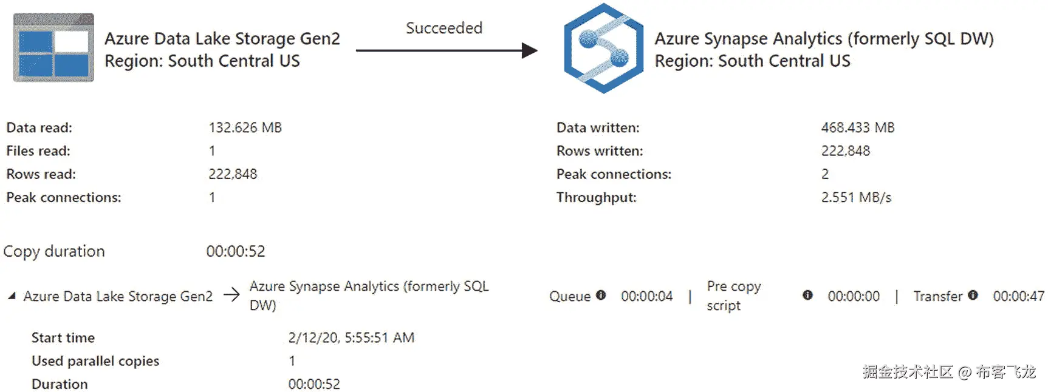
Task: Click the Succeeded status arrow at top
Action: pyautogui.click(x=447, y=50)
